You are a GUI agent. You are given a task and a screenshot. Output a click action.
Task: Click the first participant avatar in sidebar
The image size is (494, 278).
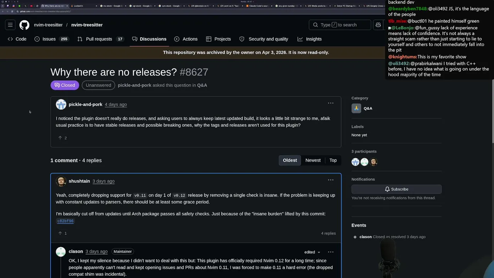pyautogui.click(x=355, y=162)
